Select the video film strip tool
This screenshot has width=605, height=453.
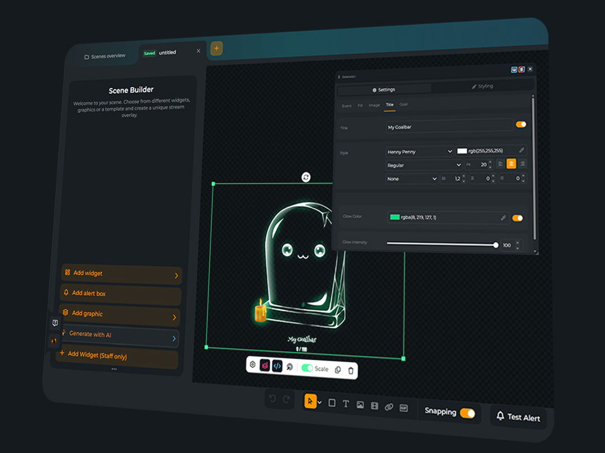coord(374,406)
